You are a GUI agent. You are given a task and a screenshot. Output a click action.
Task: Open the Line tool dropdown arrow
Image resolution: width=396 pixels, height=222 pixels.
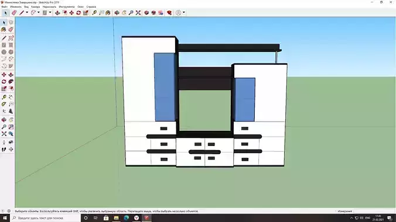[x=27, y=13]
